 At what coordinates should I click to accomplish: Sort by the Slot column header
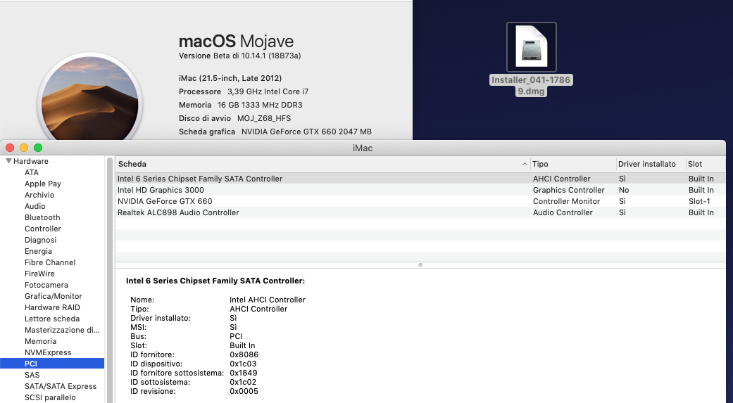(x=695, y=164)
